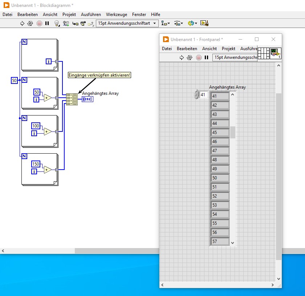Click Run Continuously in Blockdiagramm toolbar

tap(30, 23)
